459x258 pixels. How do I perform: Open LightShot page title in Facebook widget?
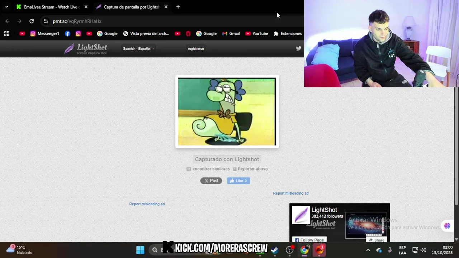(324, 210)
